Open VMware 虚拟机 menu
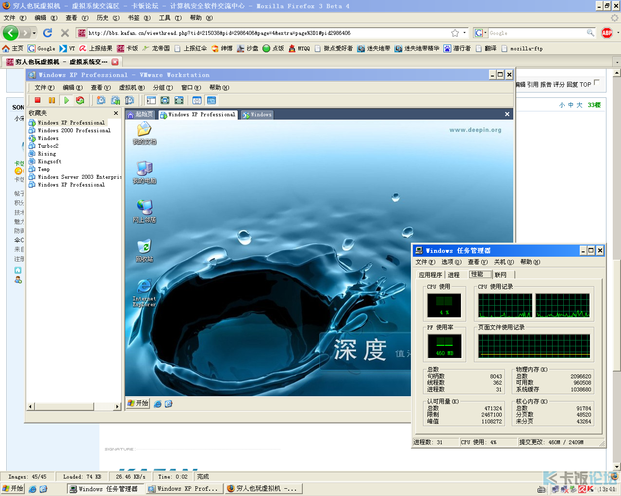The width and height of the screenshot is (621, 496). [132, 88]
